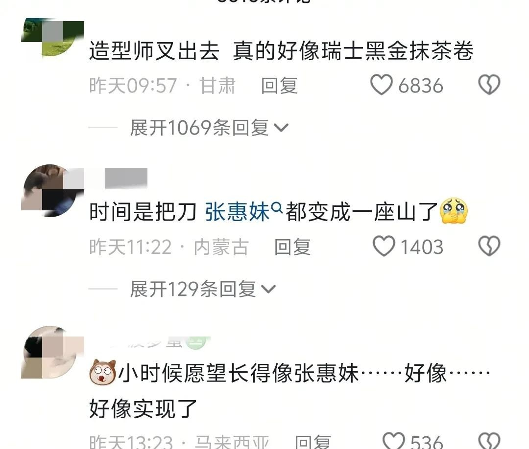Viewport: 529px width, 449px height.
Task: Open the third commenter's avatar
Action: pyautogui.click(x=52, y=352)
